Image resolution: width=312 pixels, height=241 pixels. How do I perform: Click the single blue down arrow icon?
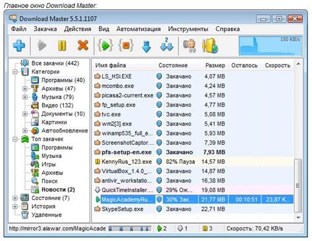(x=146, y=46)
